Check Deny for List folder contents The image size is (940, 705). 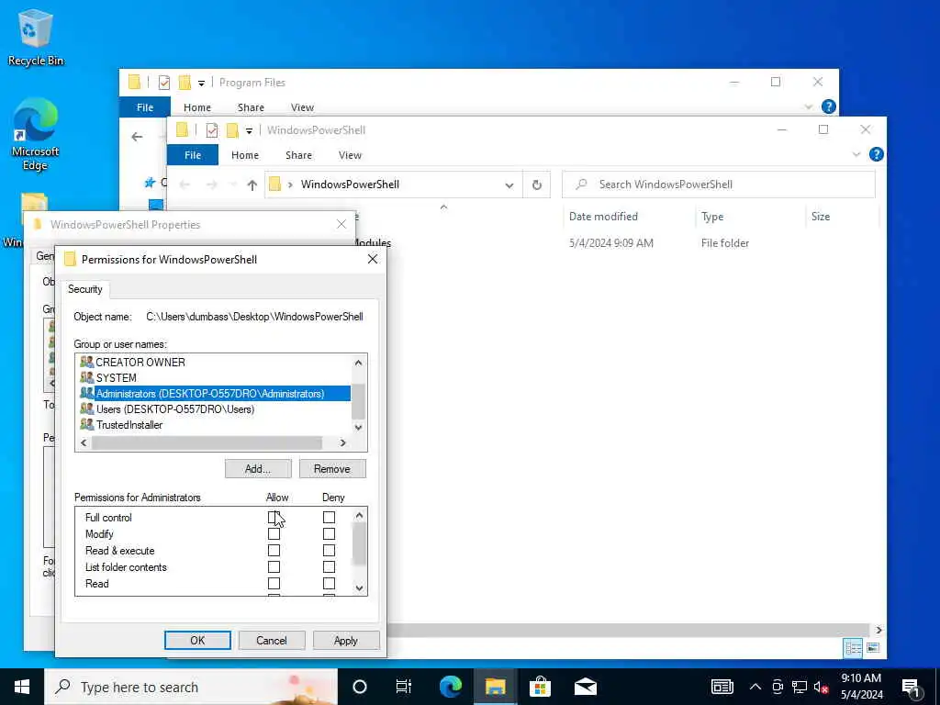330,566
